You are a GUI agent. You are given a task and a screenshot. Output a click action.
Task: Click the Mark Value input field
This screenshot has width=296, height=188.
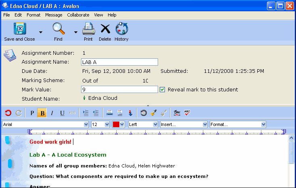pos(119,90)
